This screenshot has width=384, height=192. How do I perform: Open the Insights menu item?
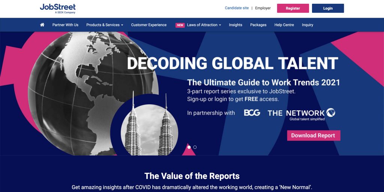coord(235,25)
